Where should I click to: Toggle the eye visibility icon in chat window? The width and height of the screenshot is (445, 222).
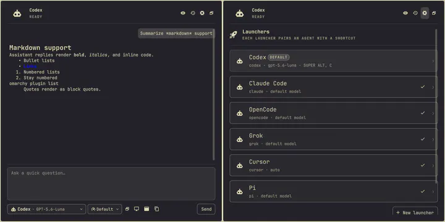(183, 13)
